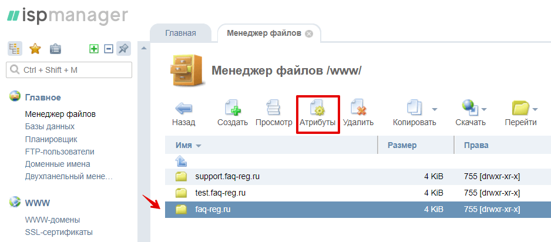Click the menu search input field

pyautogui.click(x=69, y=70)
